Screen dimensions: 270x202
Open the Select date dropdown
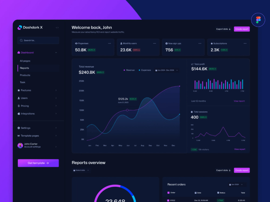click(x=81, y=170)
